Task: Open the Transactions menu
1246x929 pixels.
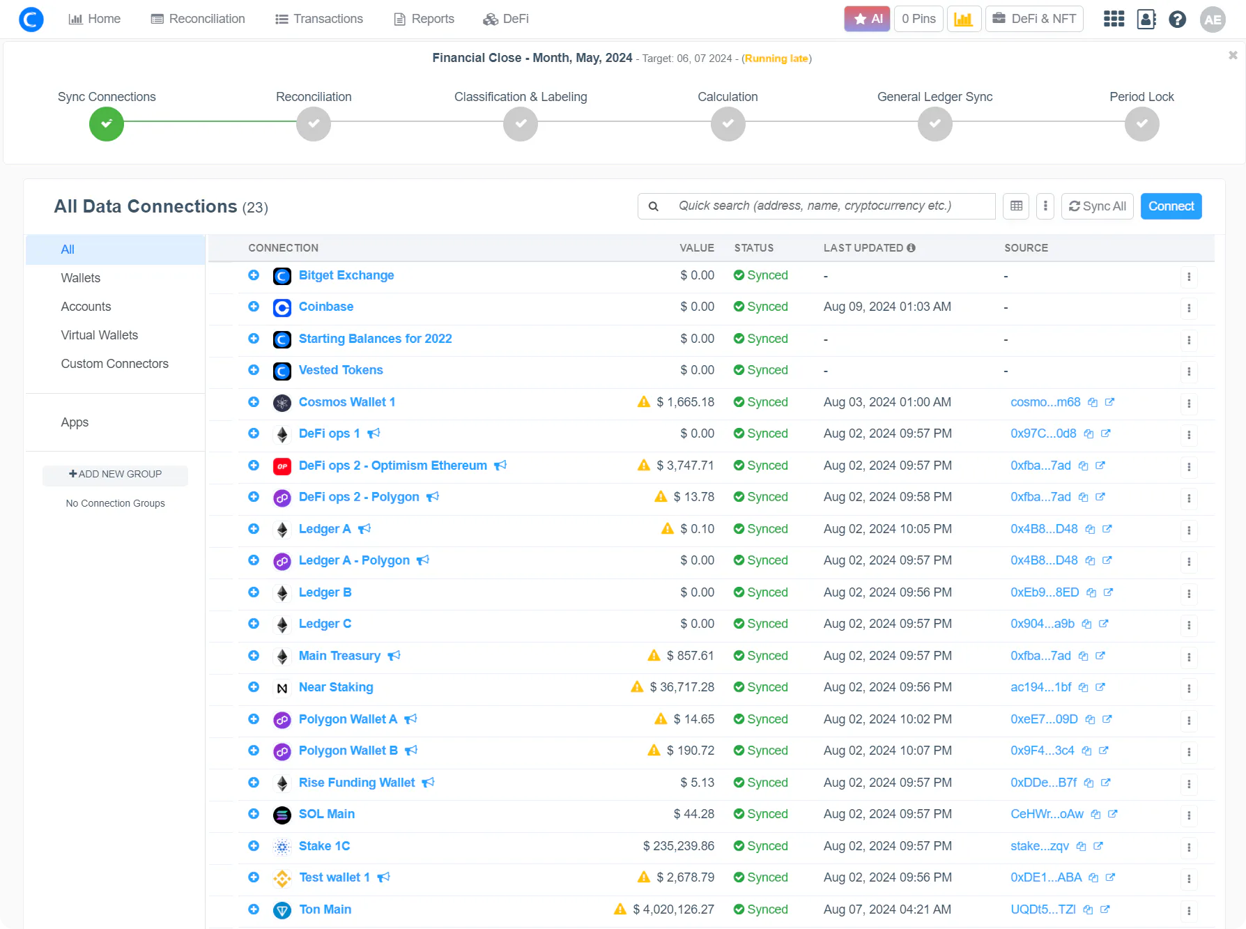Action: coord(319,19)
